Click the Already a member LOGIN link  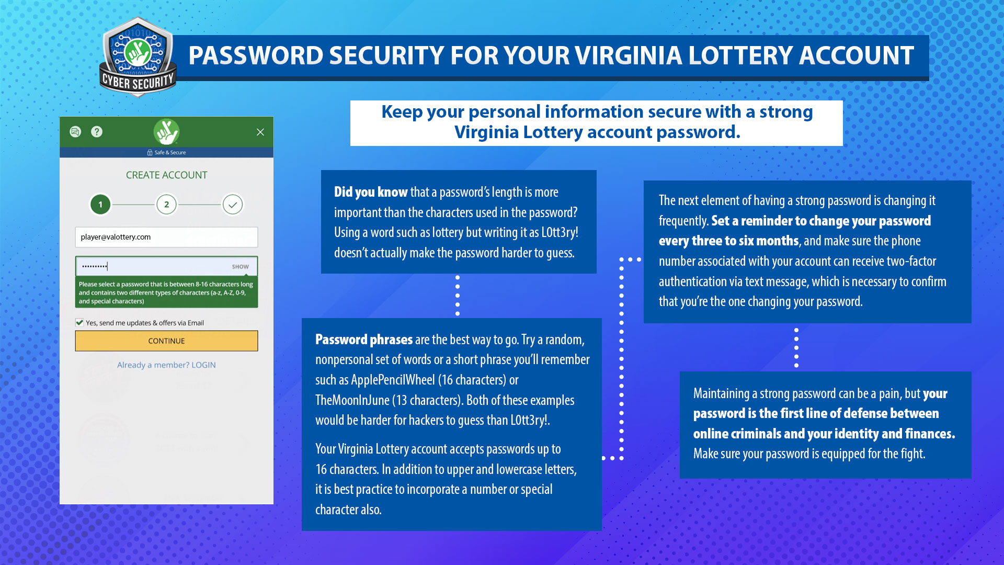point(166,365)
